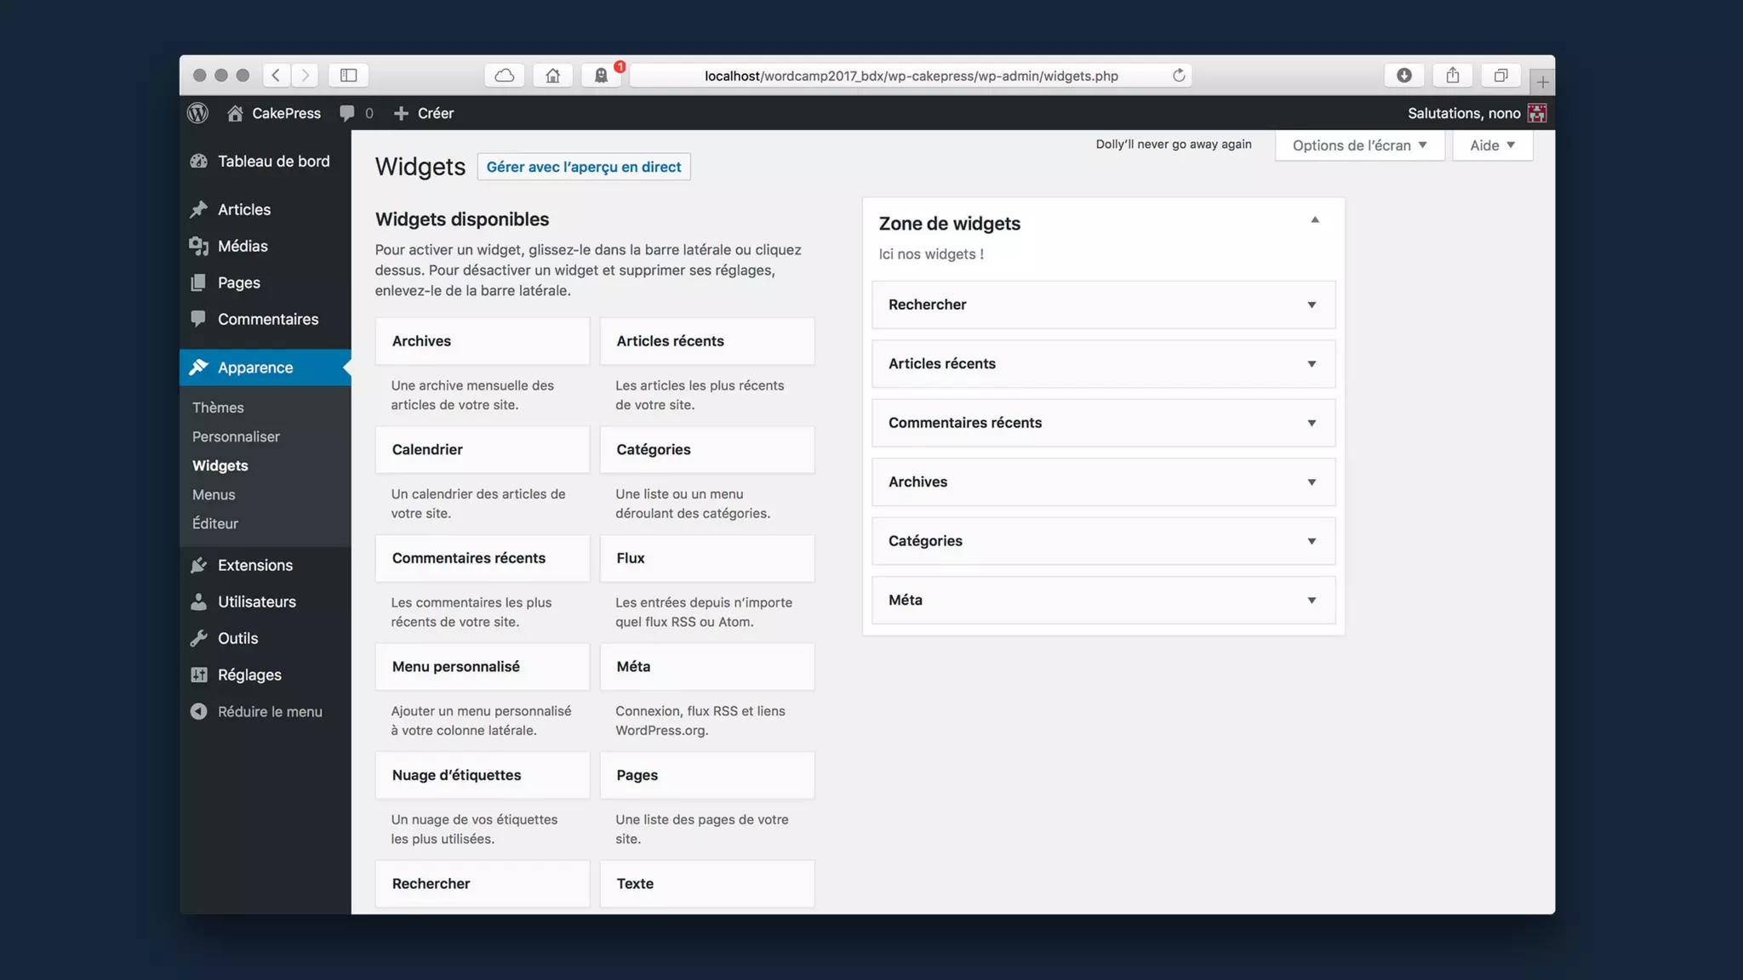Expand the Commentaires récents sidebar widget
The image size is (1743, 980).
[1312, 423]
